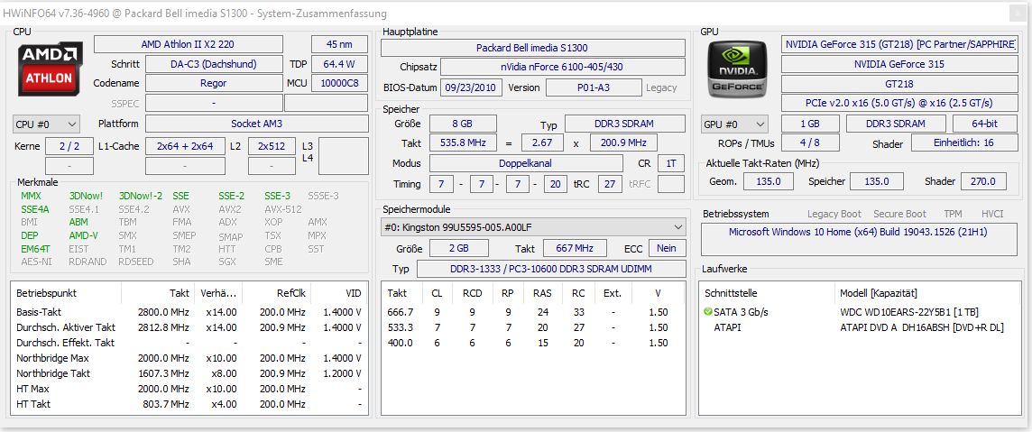Select the HT Takt row
The height and width of the screenshot is (432, 1032).
[189, 404]
